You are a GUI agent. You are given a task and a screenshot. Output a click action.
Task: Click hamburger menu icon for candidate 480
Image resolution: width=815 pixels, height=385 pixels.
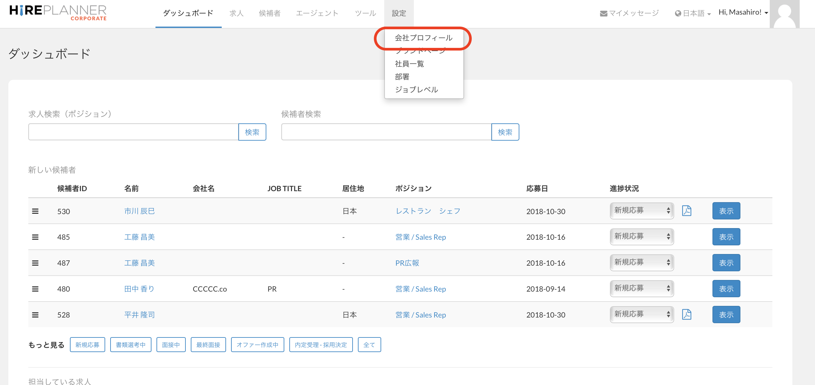tap(35, 289)
